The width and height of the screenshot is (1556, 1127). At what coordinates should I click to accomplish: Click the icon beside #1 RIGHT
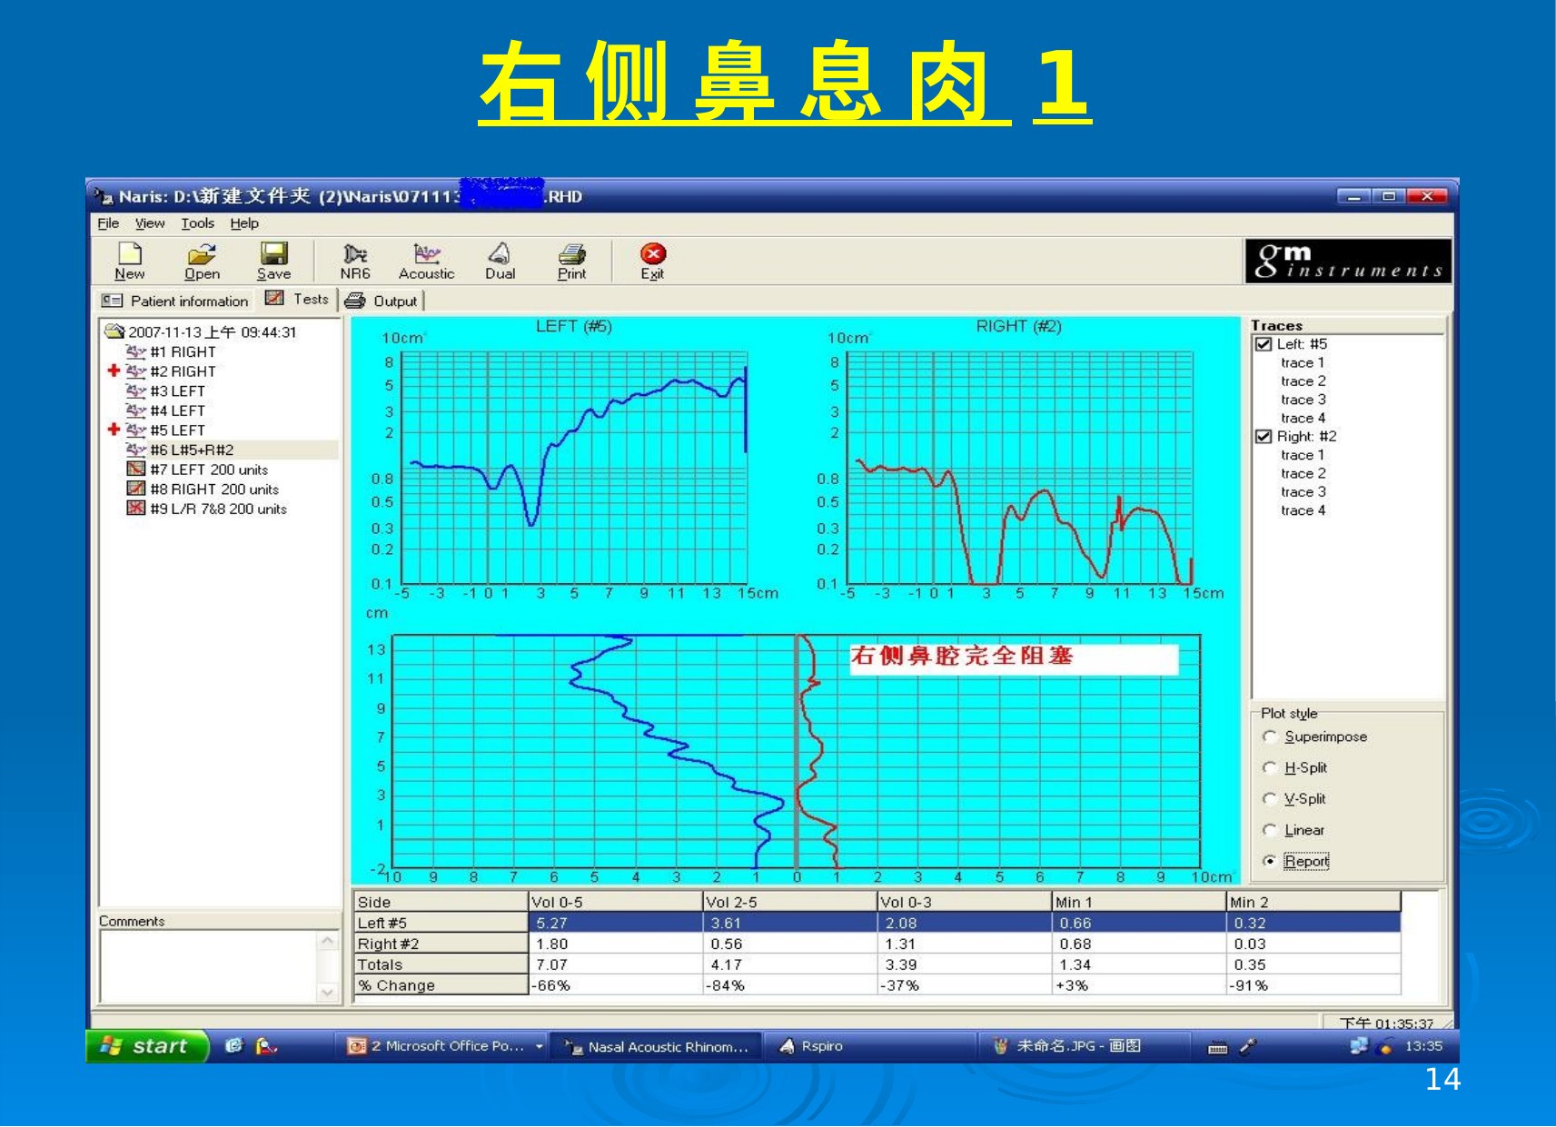135,351
